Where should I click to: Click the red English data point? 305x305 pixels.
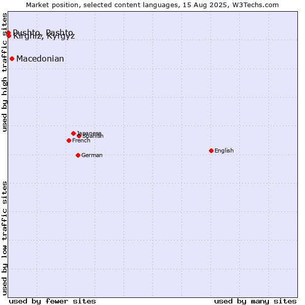point(211,150)
